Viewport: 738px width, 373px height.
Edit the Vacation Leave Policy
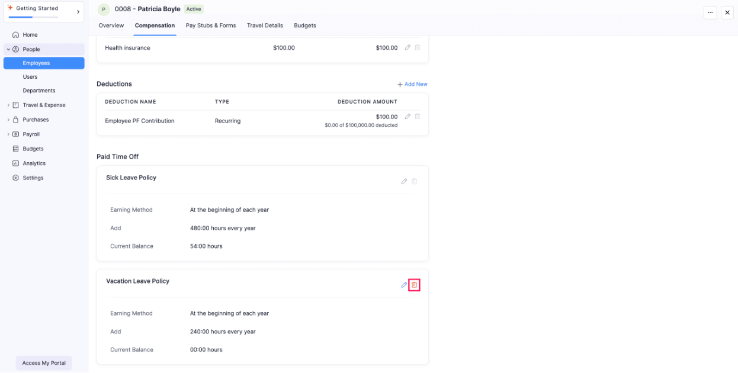[404, 285]
